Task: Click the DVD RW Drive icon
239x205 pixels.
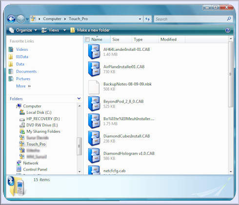Action: pos(22,125)
